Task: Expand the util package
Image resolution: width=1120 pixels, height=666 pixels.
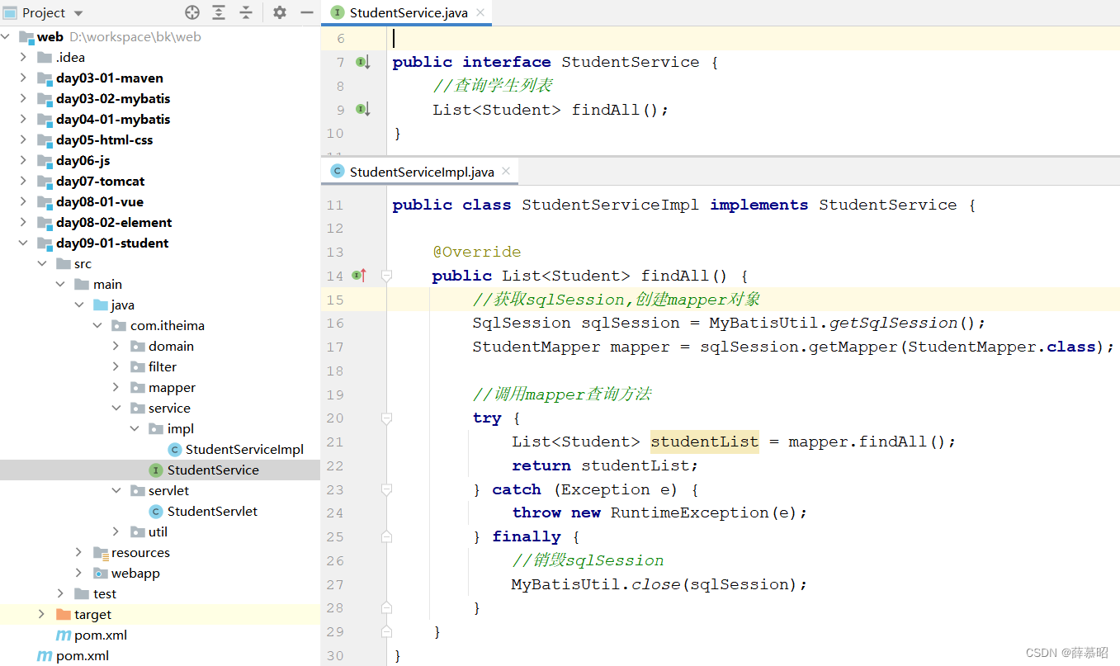Action: pyautogui.click(x=116, y=531)
